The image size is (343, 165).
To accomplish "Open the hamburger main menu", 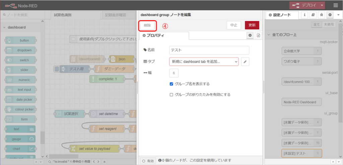I will point(335,5).
